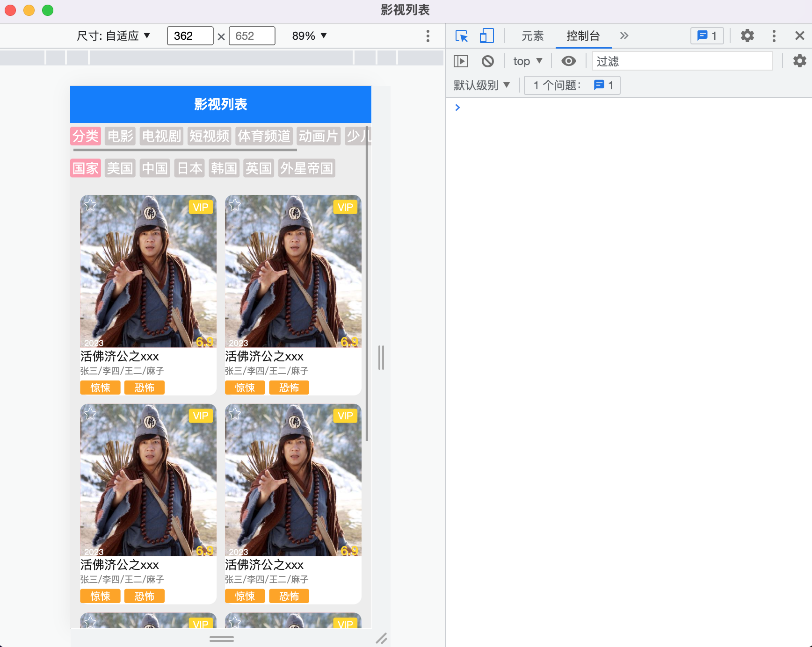This screenshot has width=812, height=647.
Task: Click VIP badge on top-left movie card
Action: pos(201,207)
